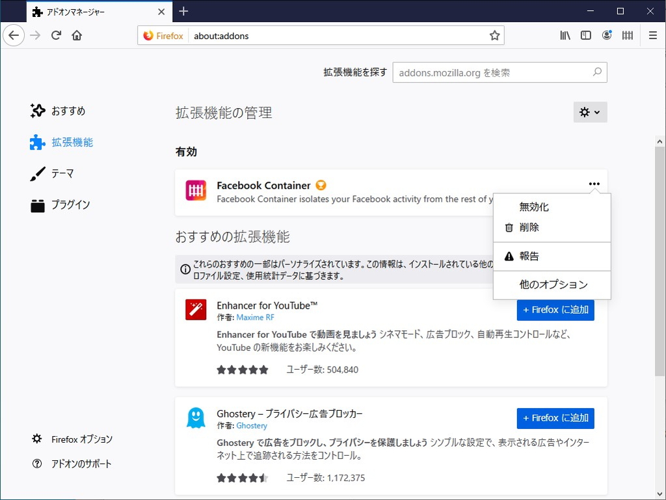The image size is (666, 500).
Task: Open the hamburger menu
Action: click(653, 35)
